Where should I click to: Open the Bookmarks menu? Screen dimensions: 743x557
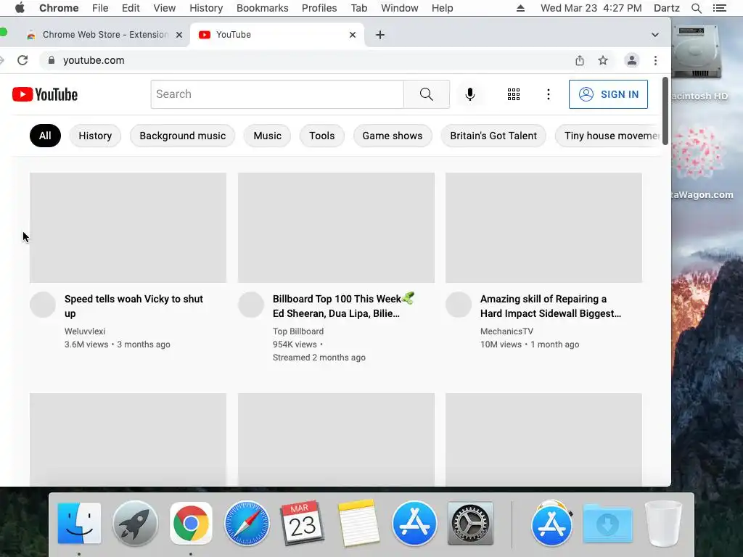coord(262,8)
